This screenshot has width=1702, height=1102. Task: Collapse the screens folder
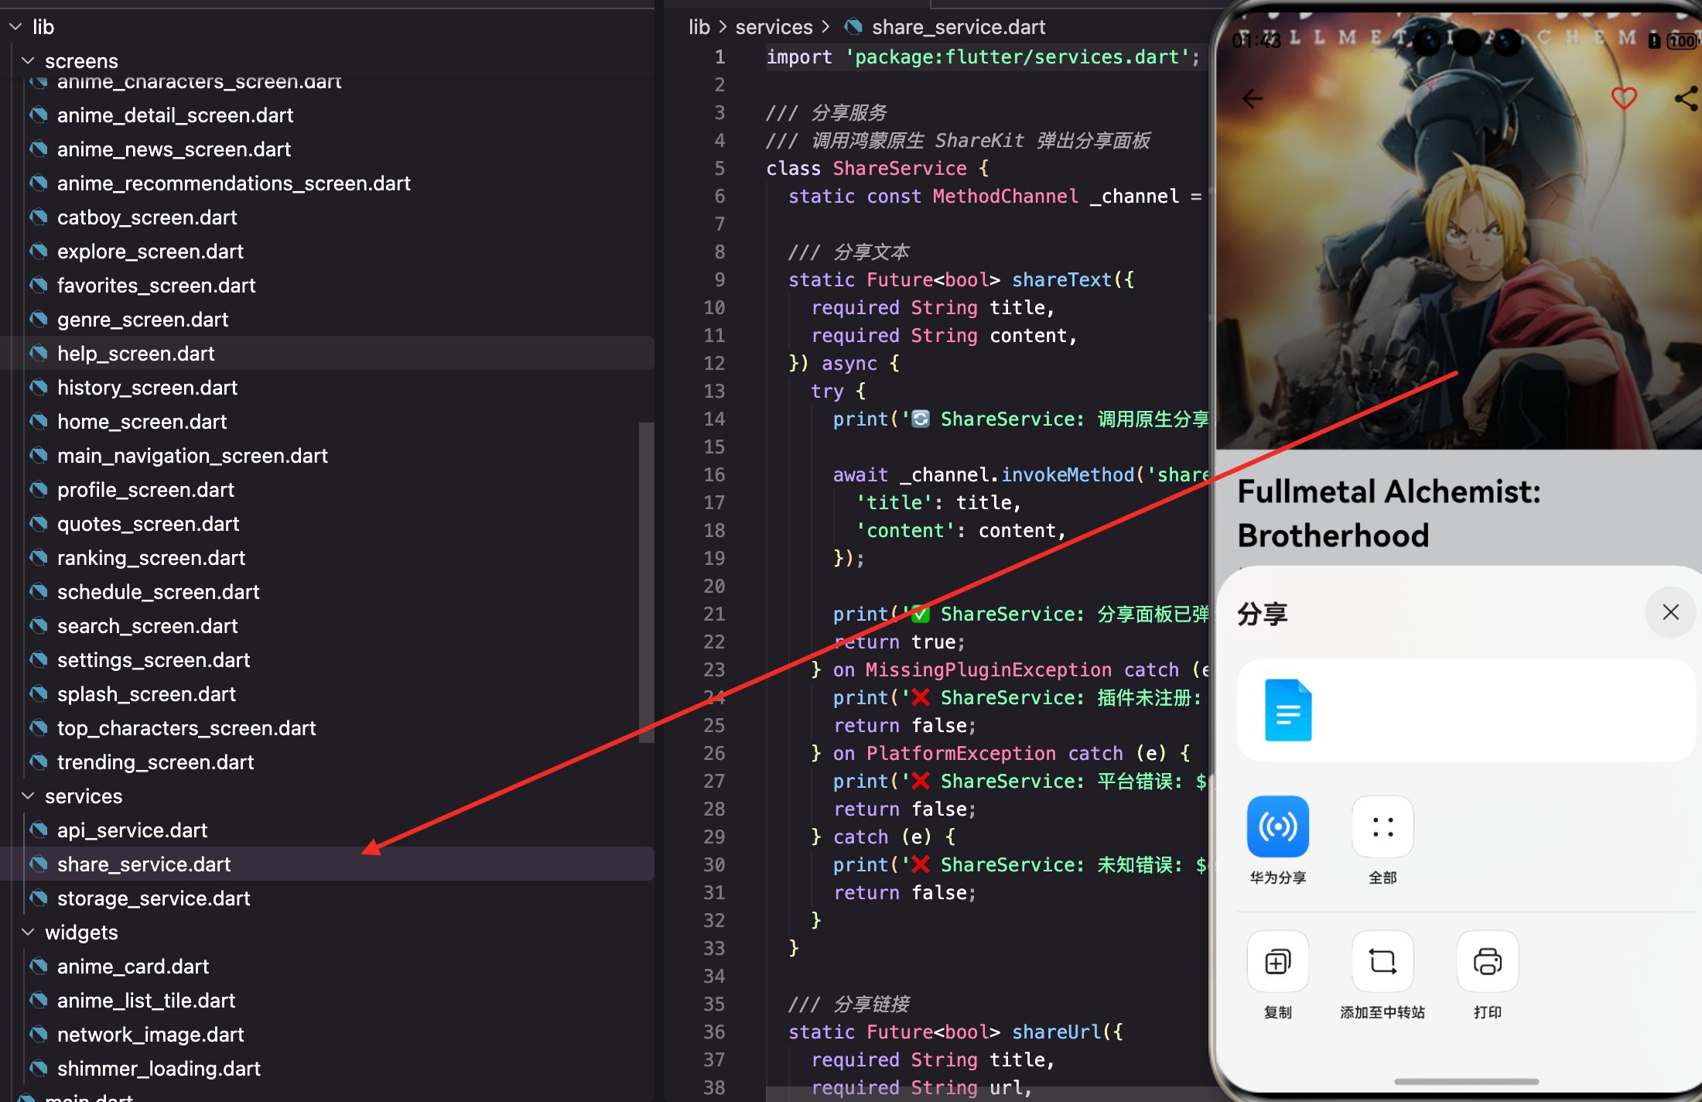(x=28, y=60)
